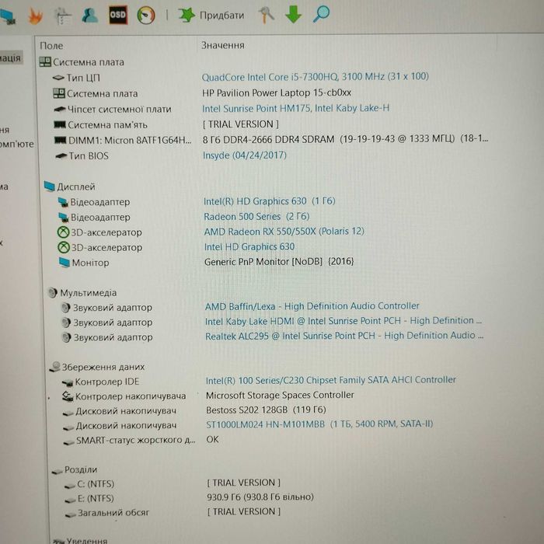Click the OK SMART status value
The height and width of the screenshot is (544, 544).
click(x=212, y=439)
